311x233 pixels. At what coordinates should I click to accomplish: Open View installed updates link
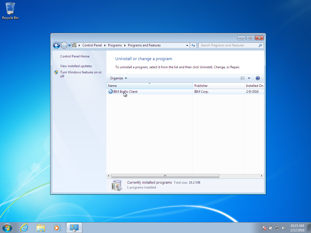76,66
